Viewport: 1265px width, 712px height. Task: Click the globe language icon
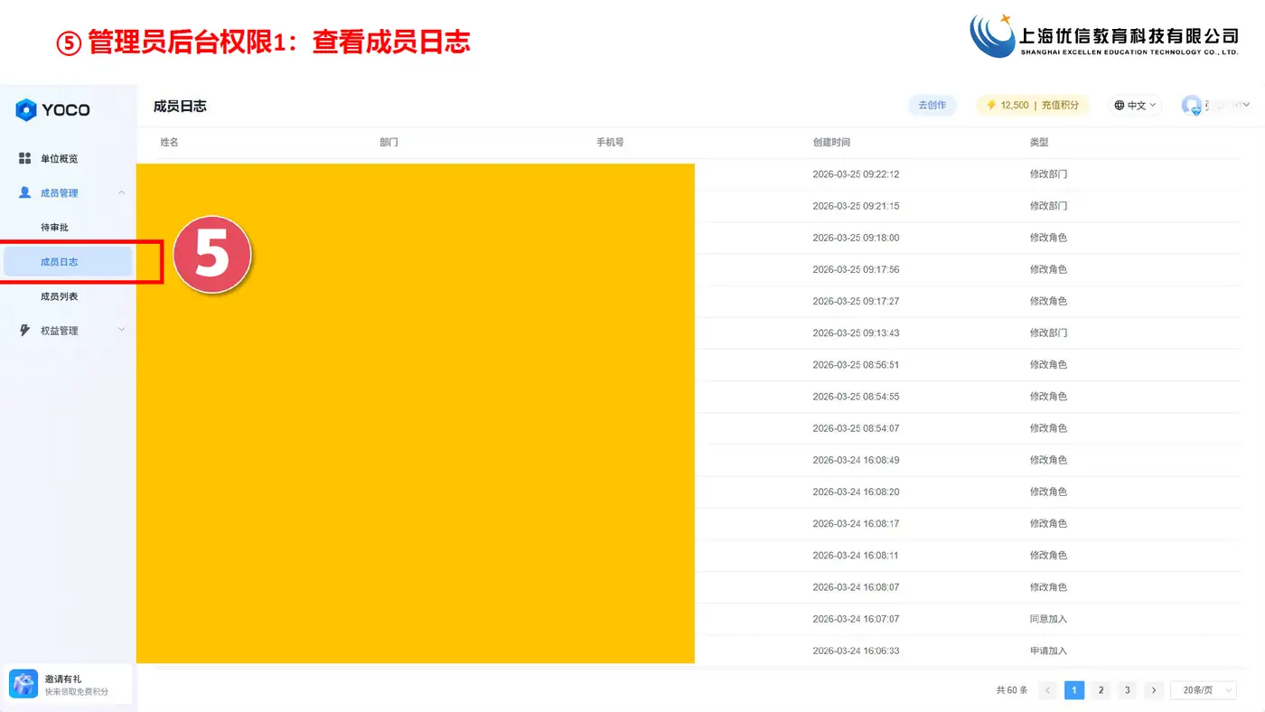pyautogui.click(x=1120, y=106)
